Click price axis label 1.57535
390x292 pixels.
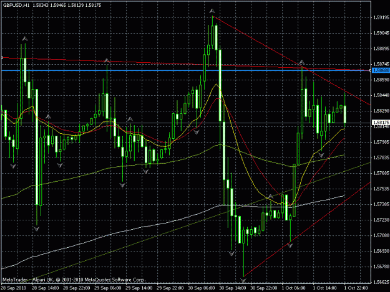tap(381, 189)
